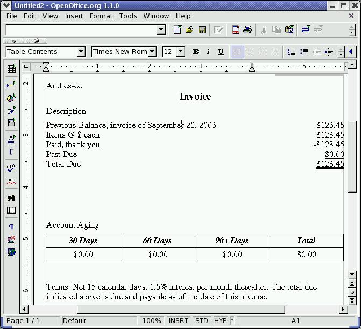The width and height of the screenshot is (361, 329).
Task: Click the Save document icon
Action: (202, 30)
